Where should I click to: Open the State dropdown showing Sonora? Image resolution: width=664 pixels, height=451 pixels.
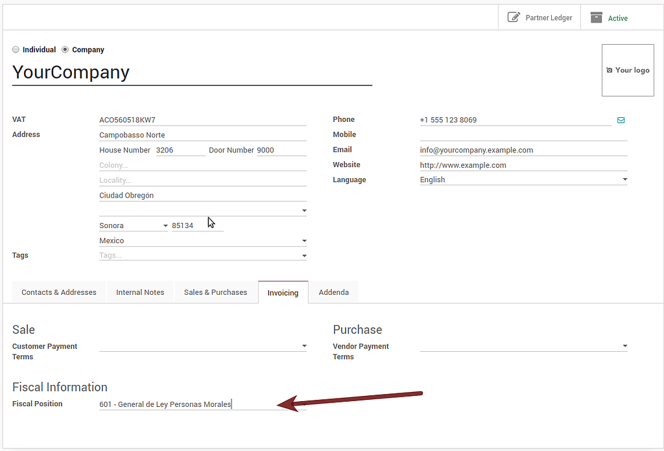coord(165,225)
